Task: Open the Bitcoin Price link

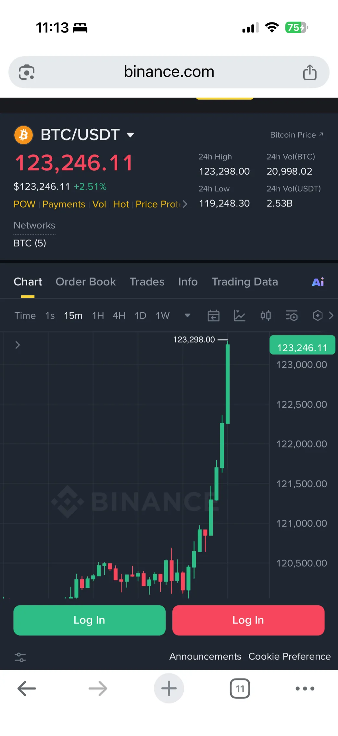Action: (x=296, y=135)
